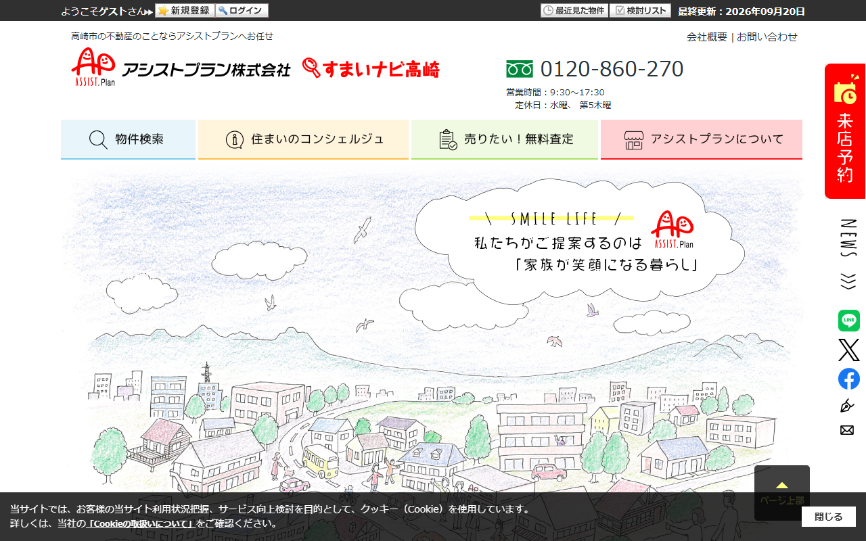Image resolution: width=866 pixels, height=541 pixels.
Task: Click the すまいナビ高崎 logo
Action: [x=371, y=68]
